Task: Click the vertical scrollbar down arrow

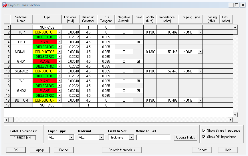Action: [x=235, y=115]
